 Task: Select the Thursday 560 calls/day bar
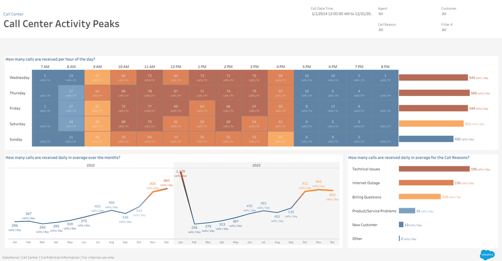tap(434, 93)
